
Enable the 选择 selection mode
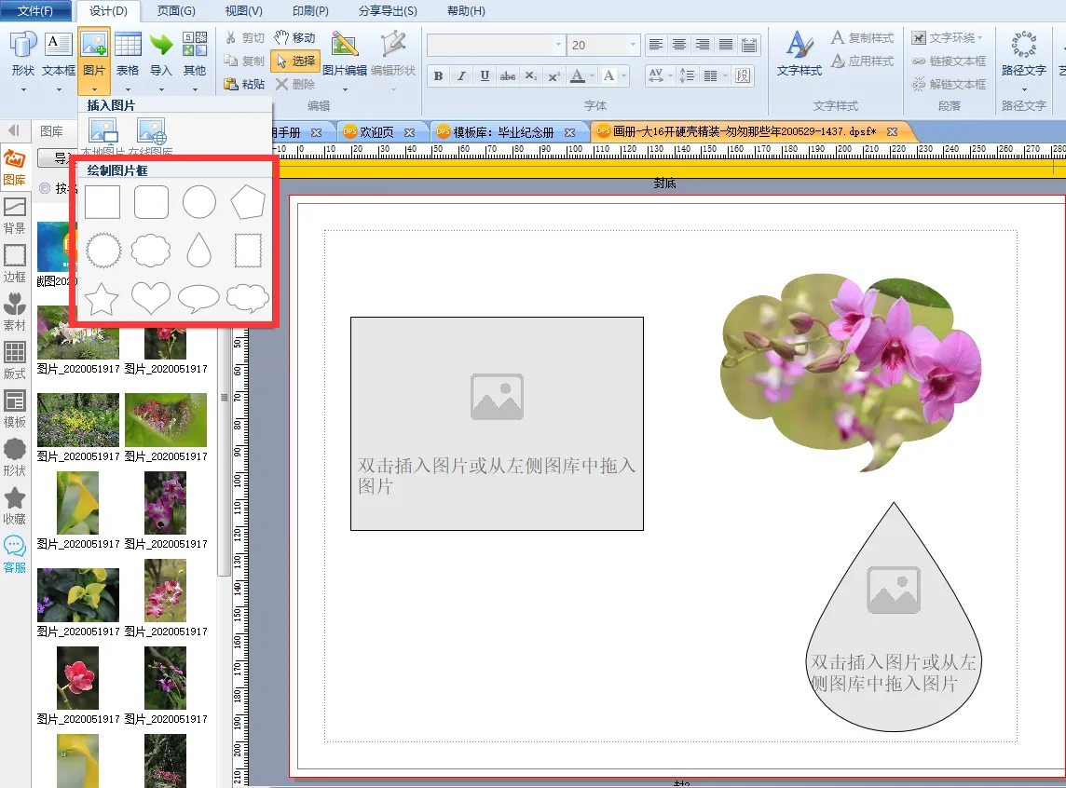(x=294, y=61)
